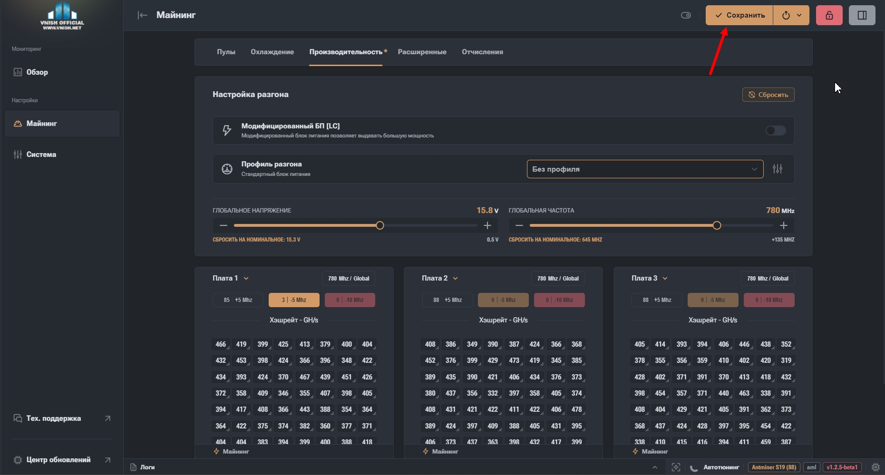This screenshot has height=475, width=885.
Task: Select Плата 1 +5 Mhz filter (85)
Action: pos(238,300)
